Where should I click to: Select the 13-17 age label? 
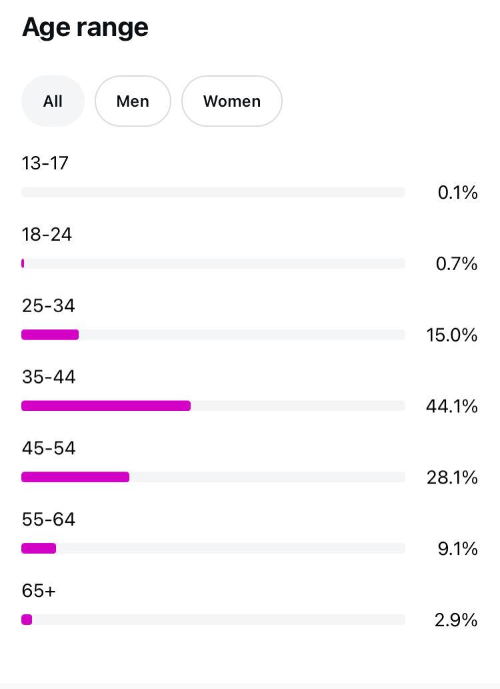click(45, 163)
